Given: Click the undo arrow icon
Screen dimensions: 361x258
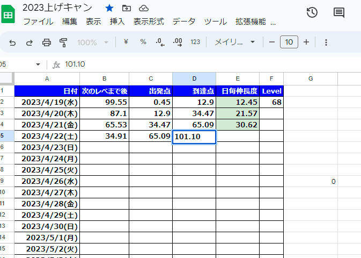Looking at the screenshot, I should click(x=12, y=42).
